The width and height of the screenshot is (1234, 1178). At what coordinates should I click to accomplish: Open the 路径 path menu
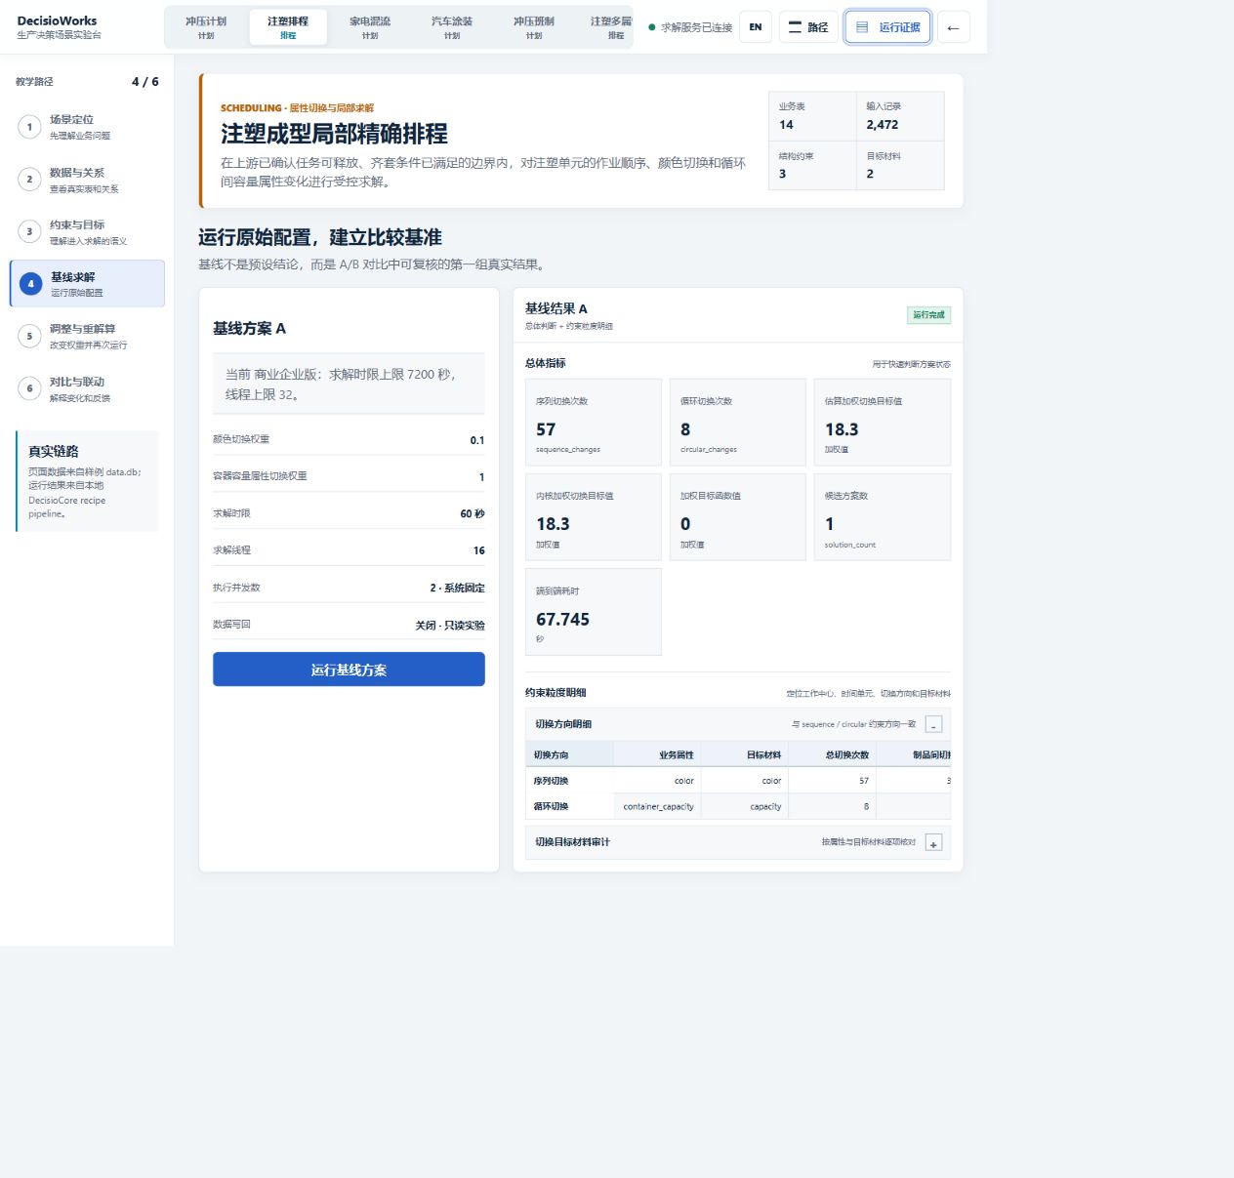tap(808, 27)
